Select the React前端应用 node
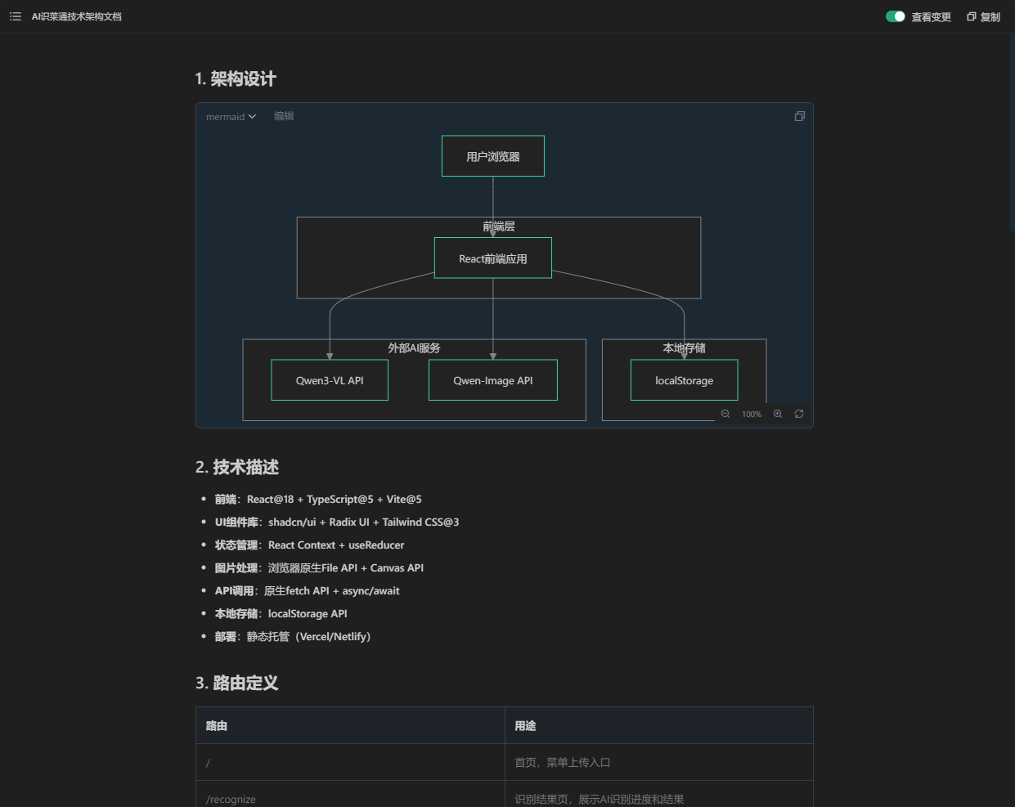The image size is (1015, 807). pos(492,258)
